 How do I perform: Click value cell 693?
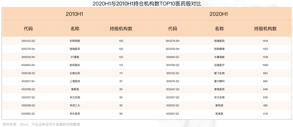tap(265, 73)
